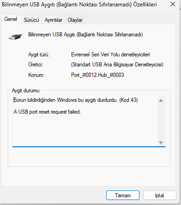Click the 'Konum:' label
Screen dimensions: 181x205
coord(36,75)
